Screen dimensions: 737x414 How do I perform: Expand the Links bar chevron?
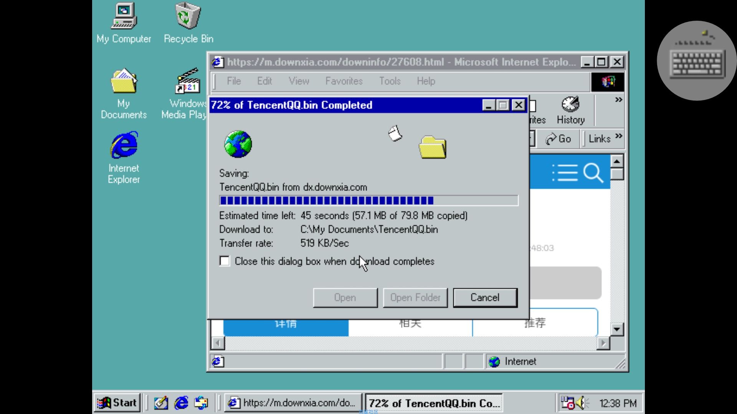pyautogui.click(x=618, y=136)
